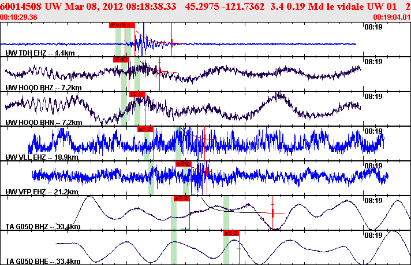The image size is (411, 265).
Task: Click the 08:19 time mark on TDH trace
Action: coord(373,27)
